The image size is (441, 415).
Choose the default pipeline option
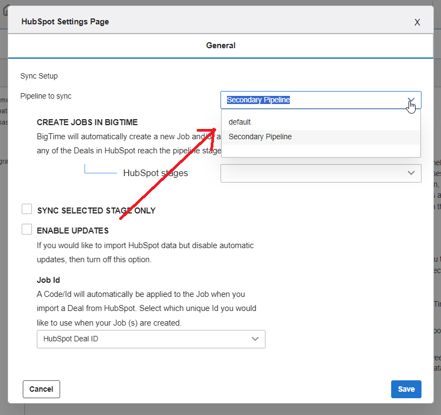[x=321, y=122]
